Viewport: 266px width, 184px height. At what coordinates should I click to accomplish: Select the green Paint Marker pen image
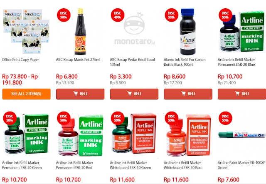click(x=242, y=135)
